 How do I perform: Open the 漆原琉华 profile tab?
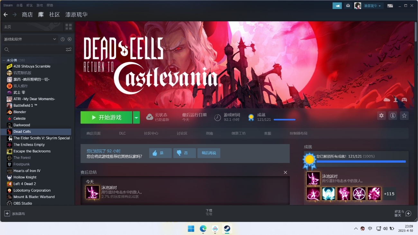(x=77, y=14)
